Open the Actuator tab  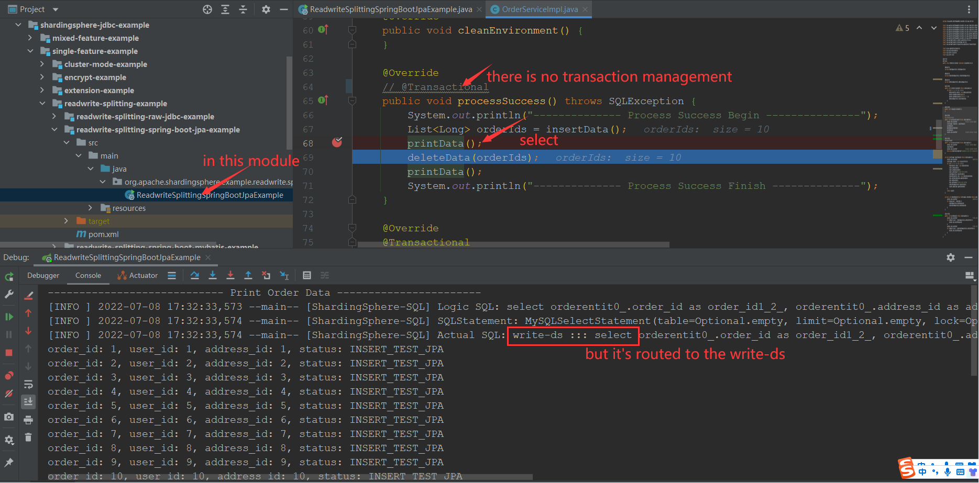(x=138, y=275)
